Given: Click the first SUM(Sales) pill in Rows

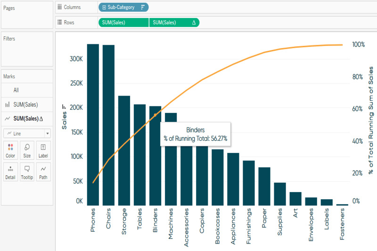Looking at the screenshot, I should (123, 23).
